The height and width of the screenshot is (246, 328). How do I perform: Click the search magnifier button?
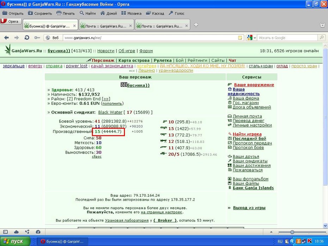[322, 38]
